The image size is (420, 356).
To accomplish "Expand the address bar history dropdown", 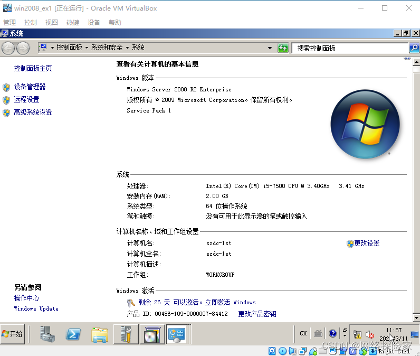I will pyautogui.click(x=270, y=48).
